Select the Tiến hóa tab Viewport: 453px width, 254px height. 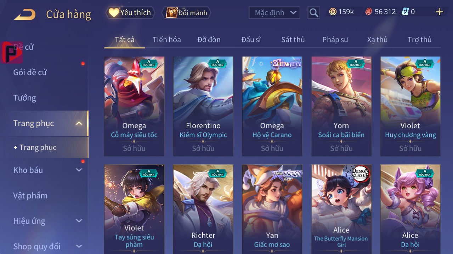click(167, 40)
